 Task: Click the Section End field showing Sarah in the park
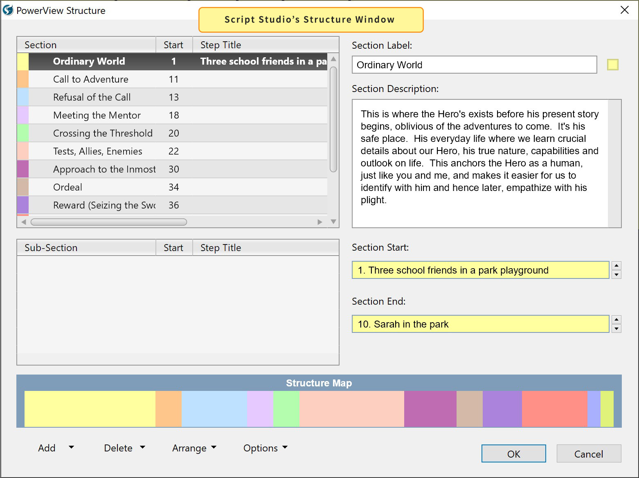[480, 324]
